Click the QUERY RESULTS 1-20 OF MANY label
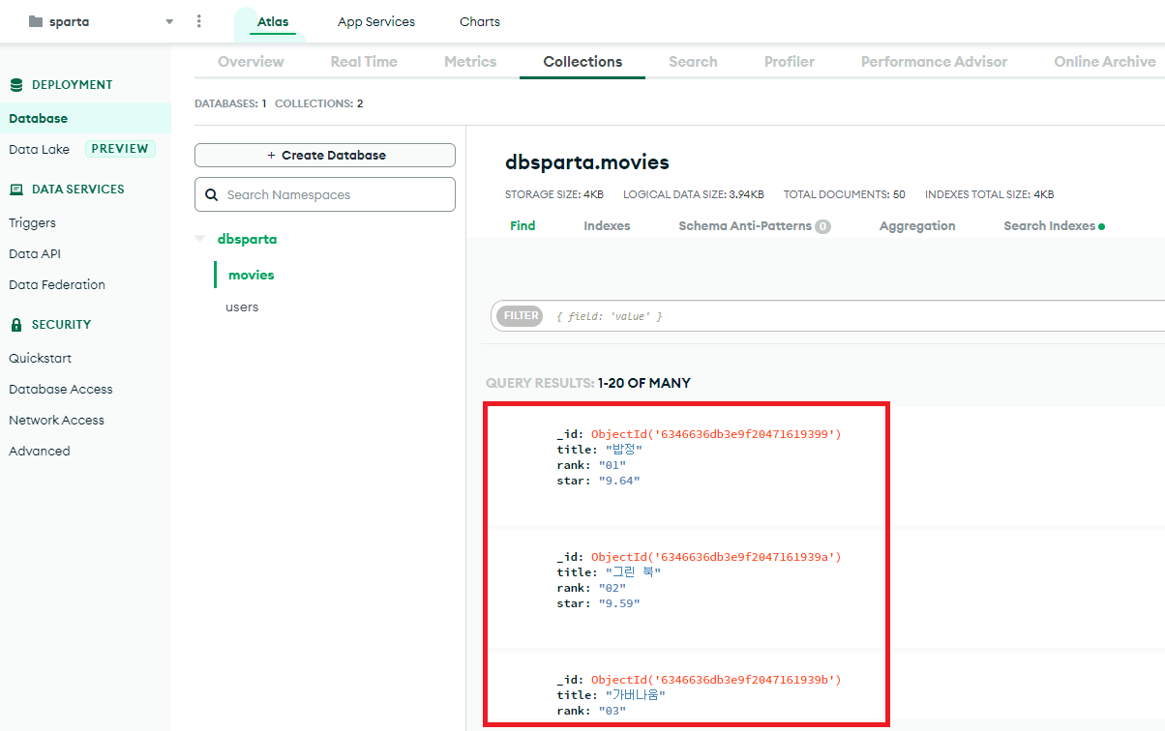 tap(588, 383)
